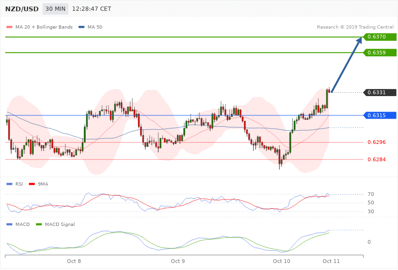Click the 0.6370 resistance price tag
This screenshot has width=398, height=270.
(380, 37)
